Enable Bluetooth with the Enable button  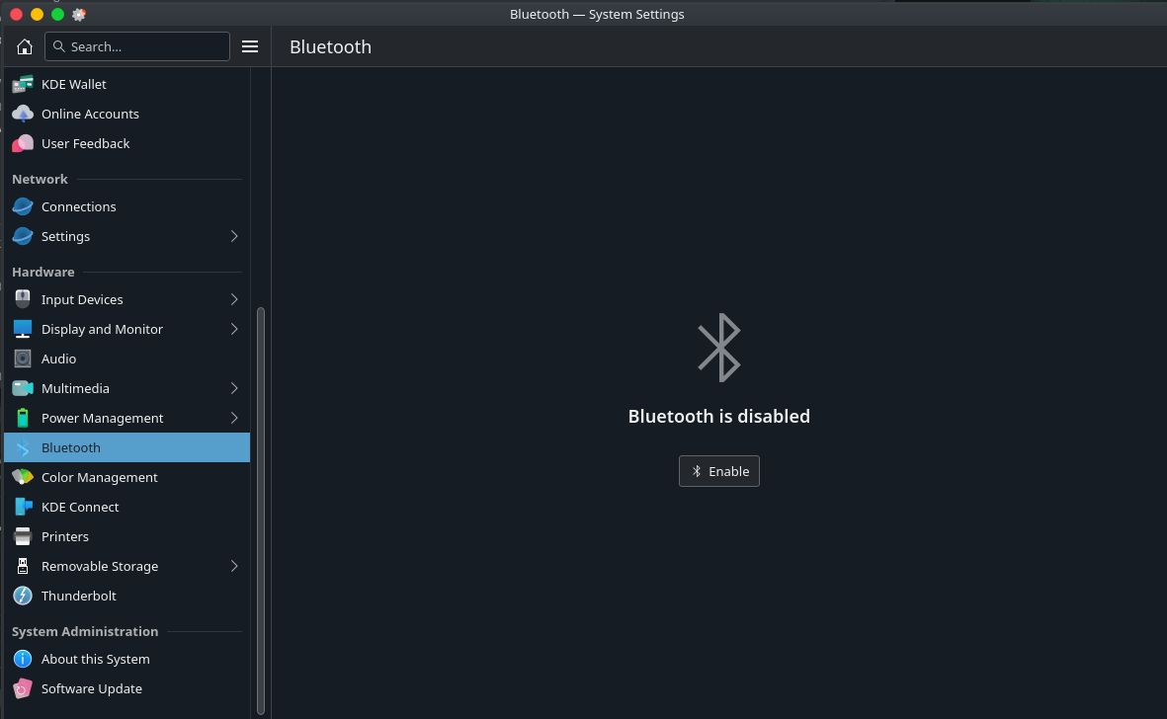point(719,471)
